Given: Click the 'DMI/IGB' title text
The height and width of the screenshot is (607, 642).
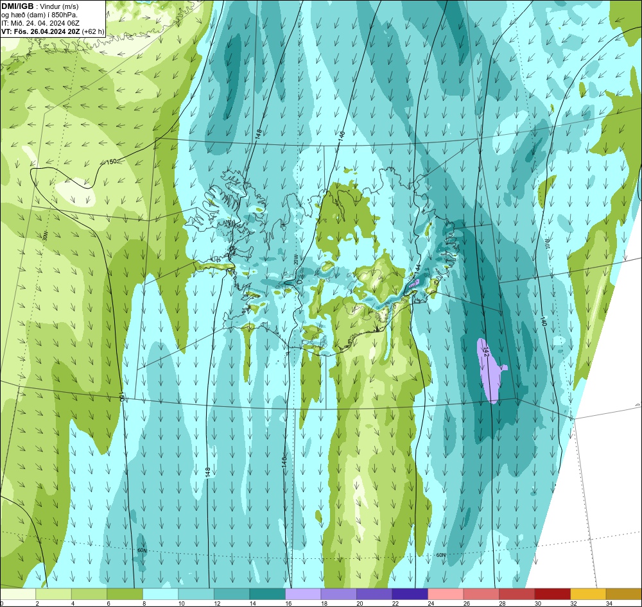Looking at the screenshot, I should coord(17,6).
